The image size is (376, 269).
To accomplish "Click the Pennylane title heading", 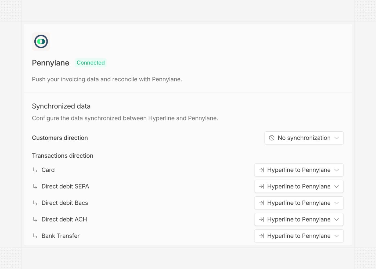I will [50, 63].
